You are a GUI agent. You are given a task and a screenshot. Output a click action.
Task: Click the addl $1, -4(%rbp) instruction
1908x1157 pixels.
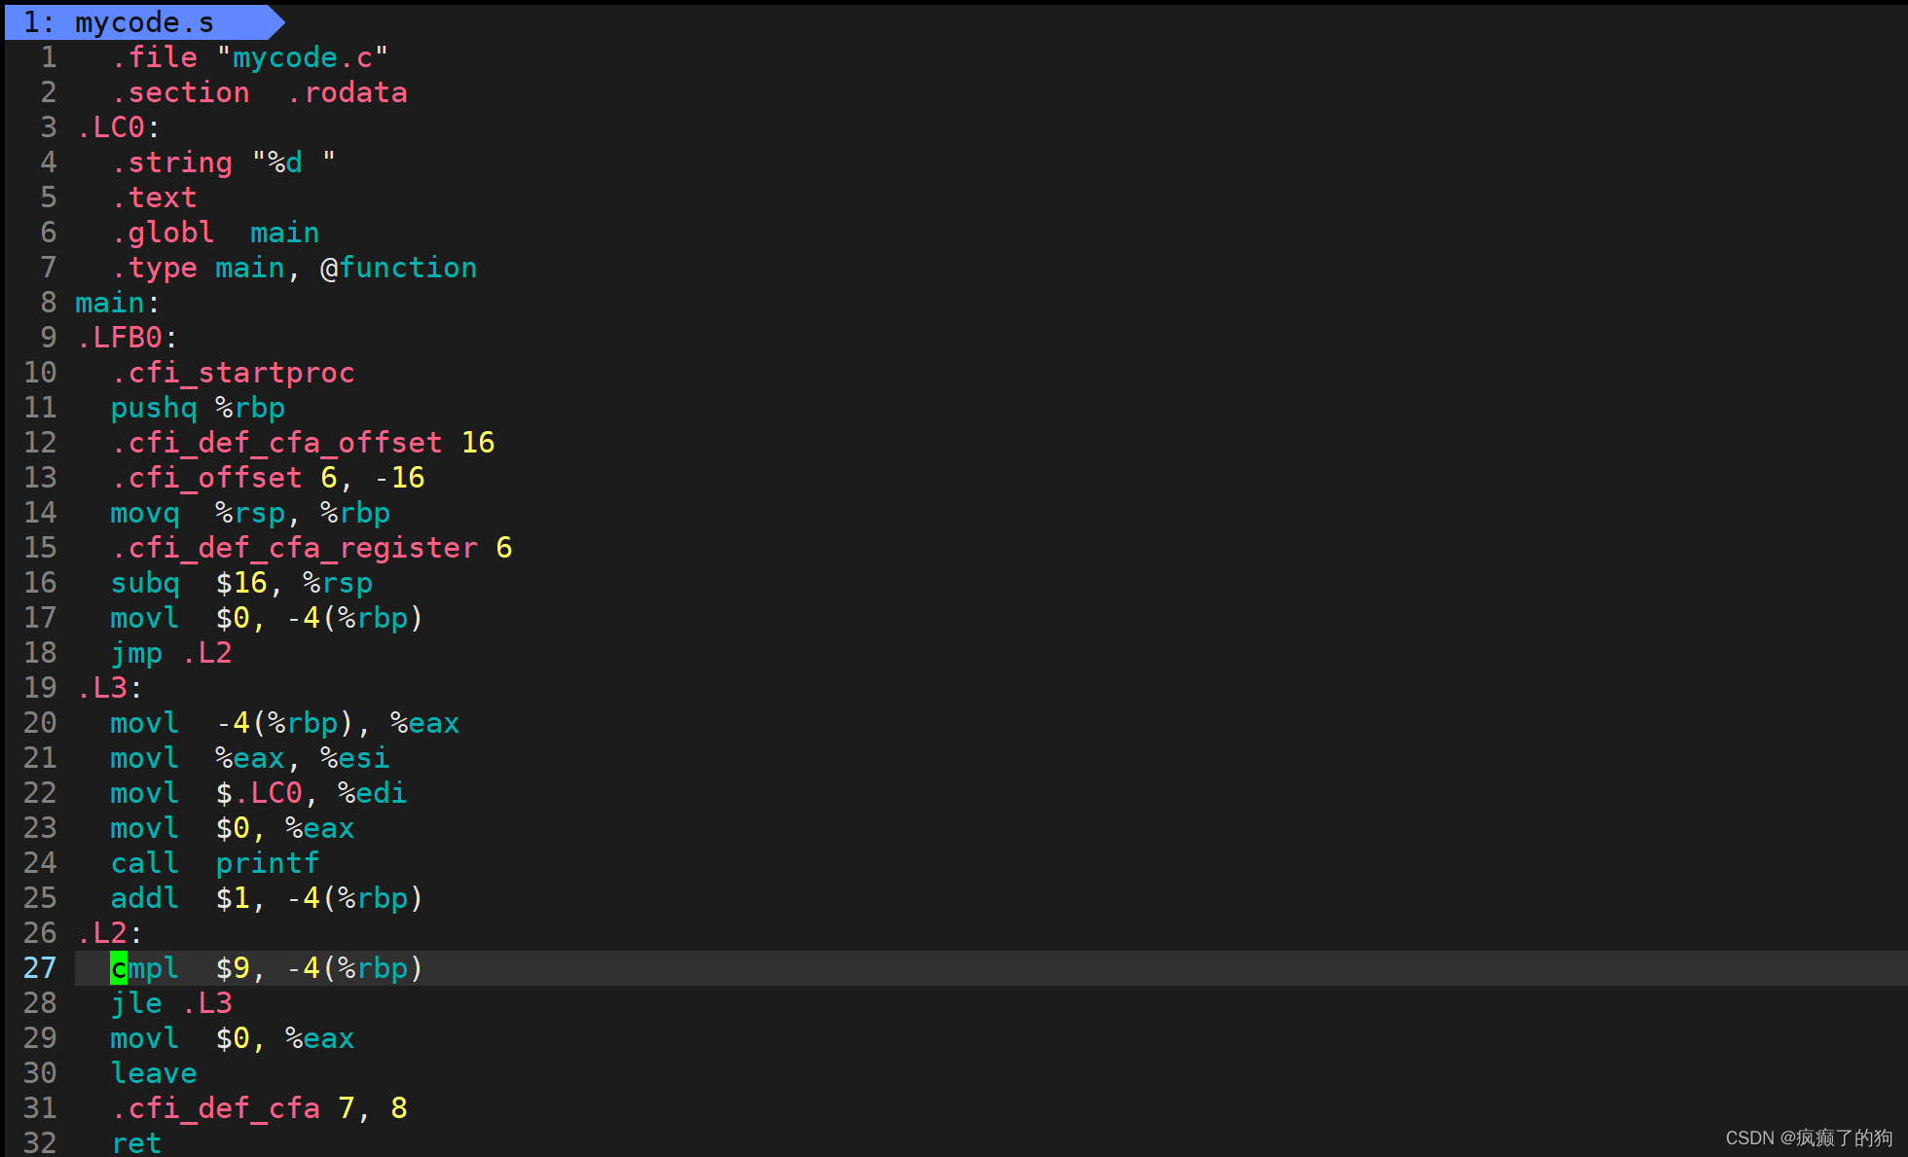click(x=267, y=898)
